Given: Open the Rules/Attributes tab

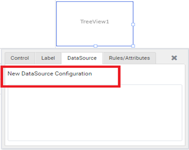Looking at the screenshot, I should coord(129,58).
